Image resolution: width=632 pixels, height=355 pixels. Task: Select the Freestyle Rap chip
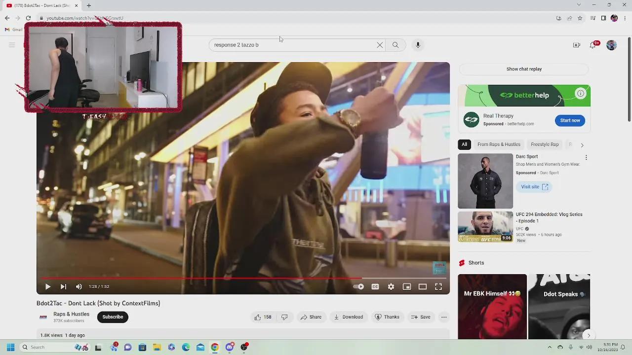click(x=545, y=144)
